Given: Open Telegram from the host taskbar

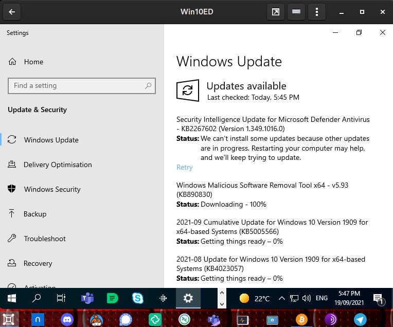Looking at the screenshot, I should point(360,320).
